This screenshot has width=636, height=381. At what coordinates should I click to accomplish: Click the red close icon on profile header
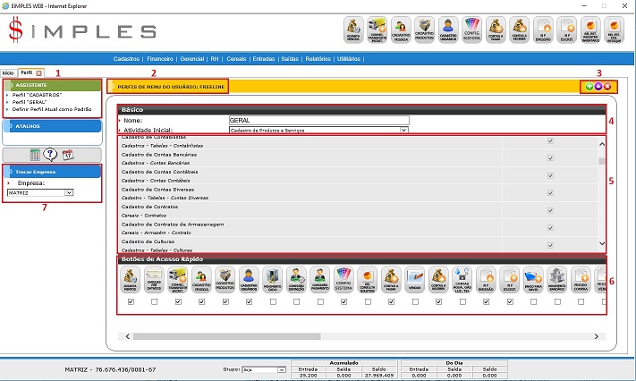pos(607,87)
